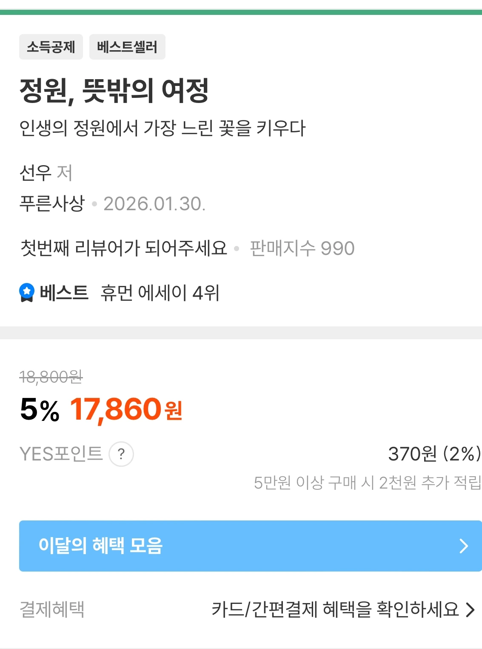The width and height of the screenshot is (482, 649).
Task: Tap 판매지수 990 text
Action: pos(302,248)
